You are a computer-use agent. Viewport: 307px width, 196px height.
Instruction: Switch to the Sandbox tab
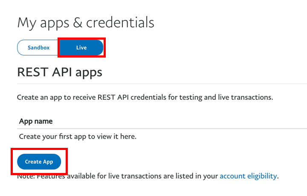[x=38, y=48]
